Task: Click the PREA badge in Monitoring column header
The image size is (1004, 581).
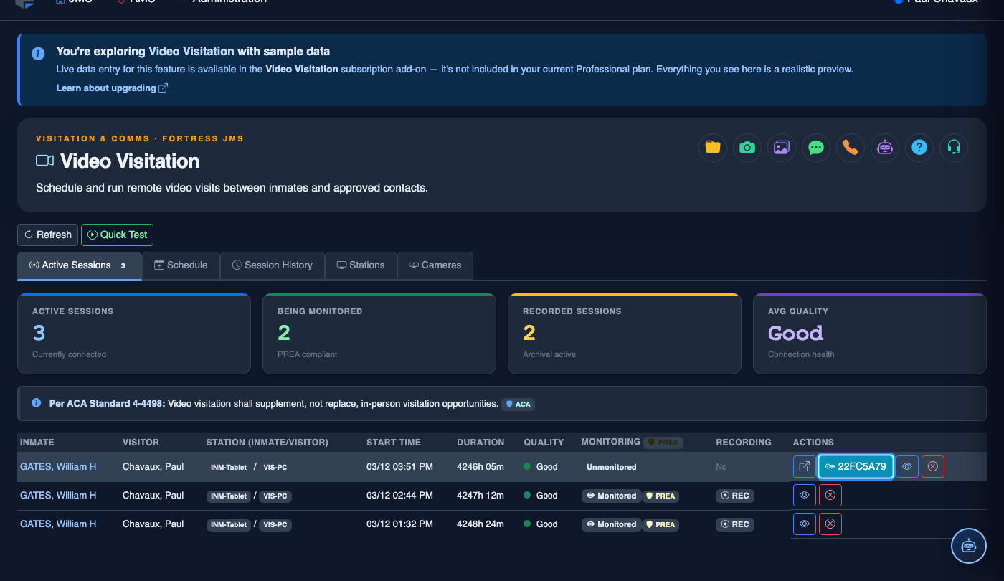Action: pyautogui.click(x=663, y=443)
